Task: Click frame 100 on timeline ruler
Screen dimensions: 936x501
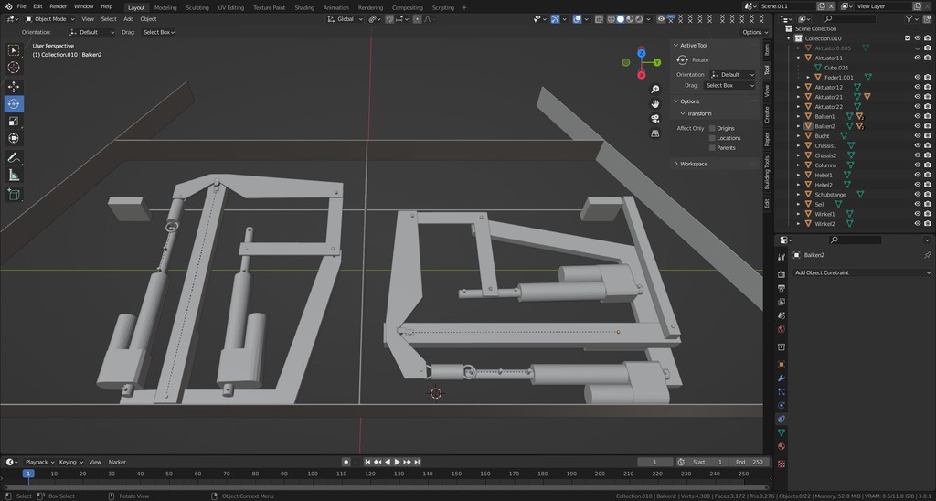Action: (313, 474)
